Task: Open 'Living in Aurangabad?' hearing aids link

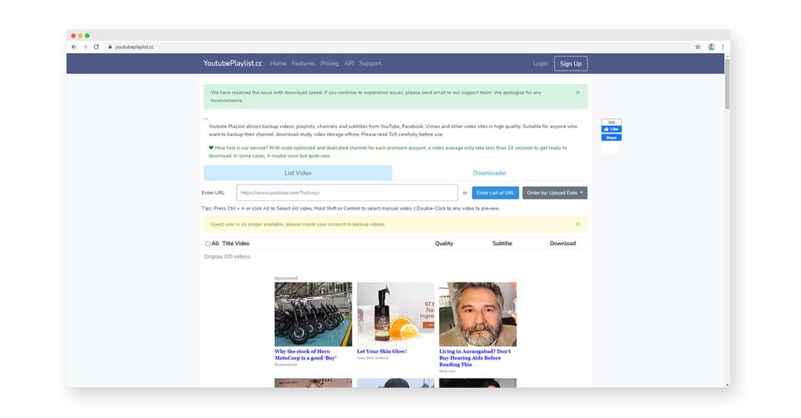Action: 475,358
